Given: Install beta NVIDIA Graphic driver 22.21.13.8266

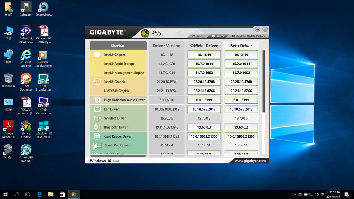Looking at the screenshot, I should [241, 91].
